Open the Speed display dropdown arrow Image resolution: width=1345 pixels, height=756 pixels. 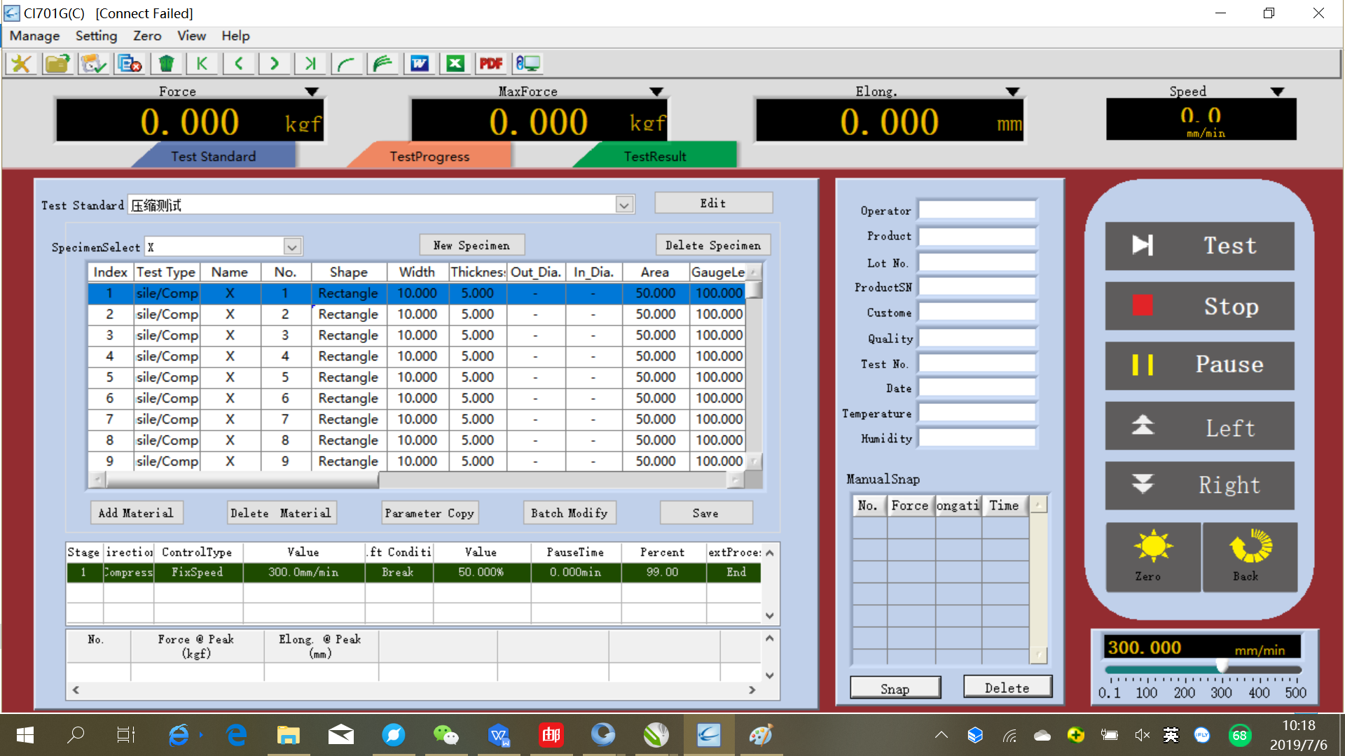tap(1277, 92)
